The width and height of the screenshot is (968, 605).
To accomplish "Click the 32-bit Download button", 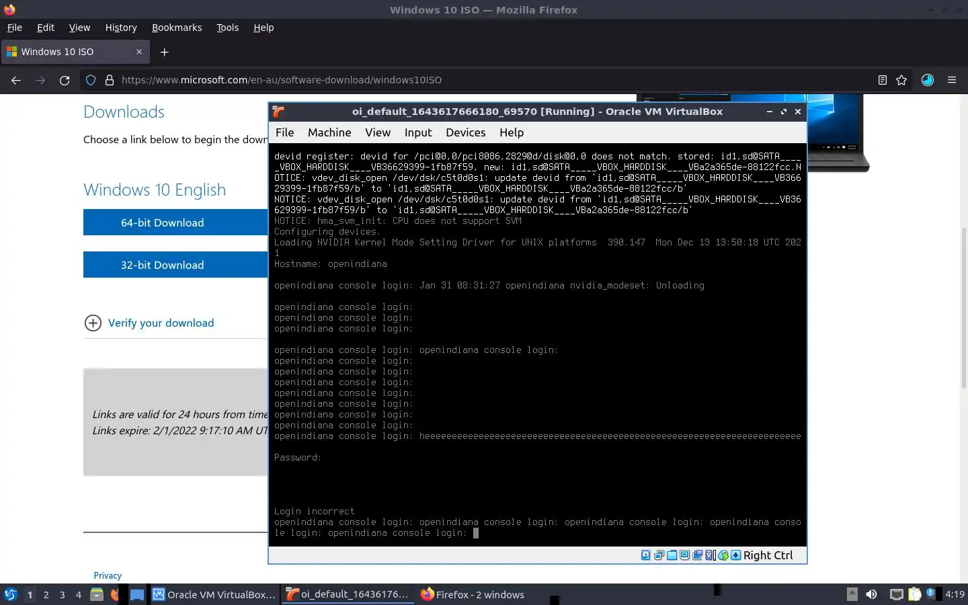I will pyautogui.click(x=175, y=265).
